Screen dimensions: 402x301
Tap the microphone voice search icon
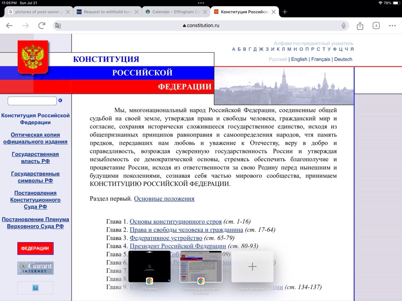click(x=344, y=26)
